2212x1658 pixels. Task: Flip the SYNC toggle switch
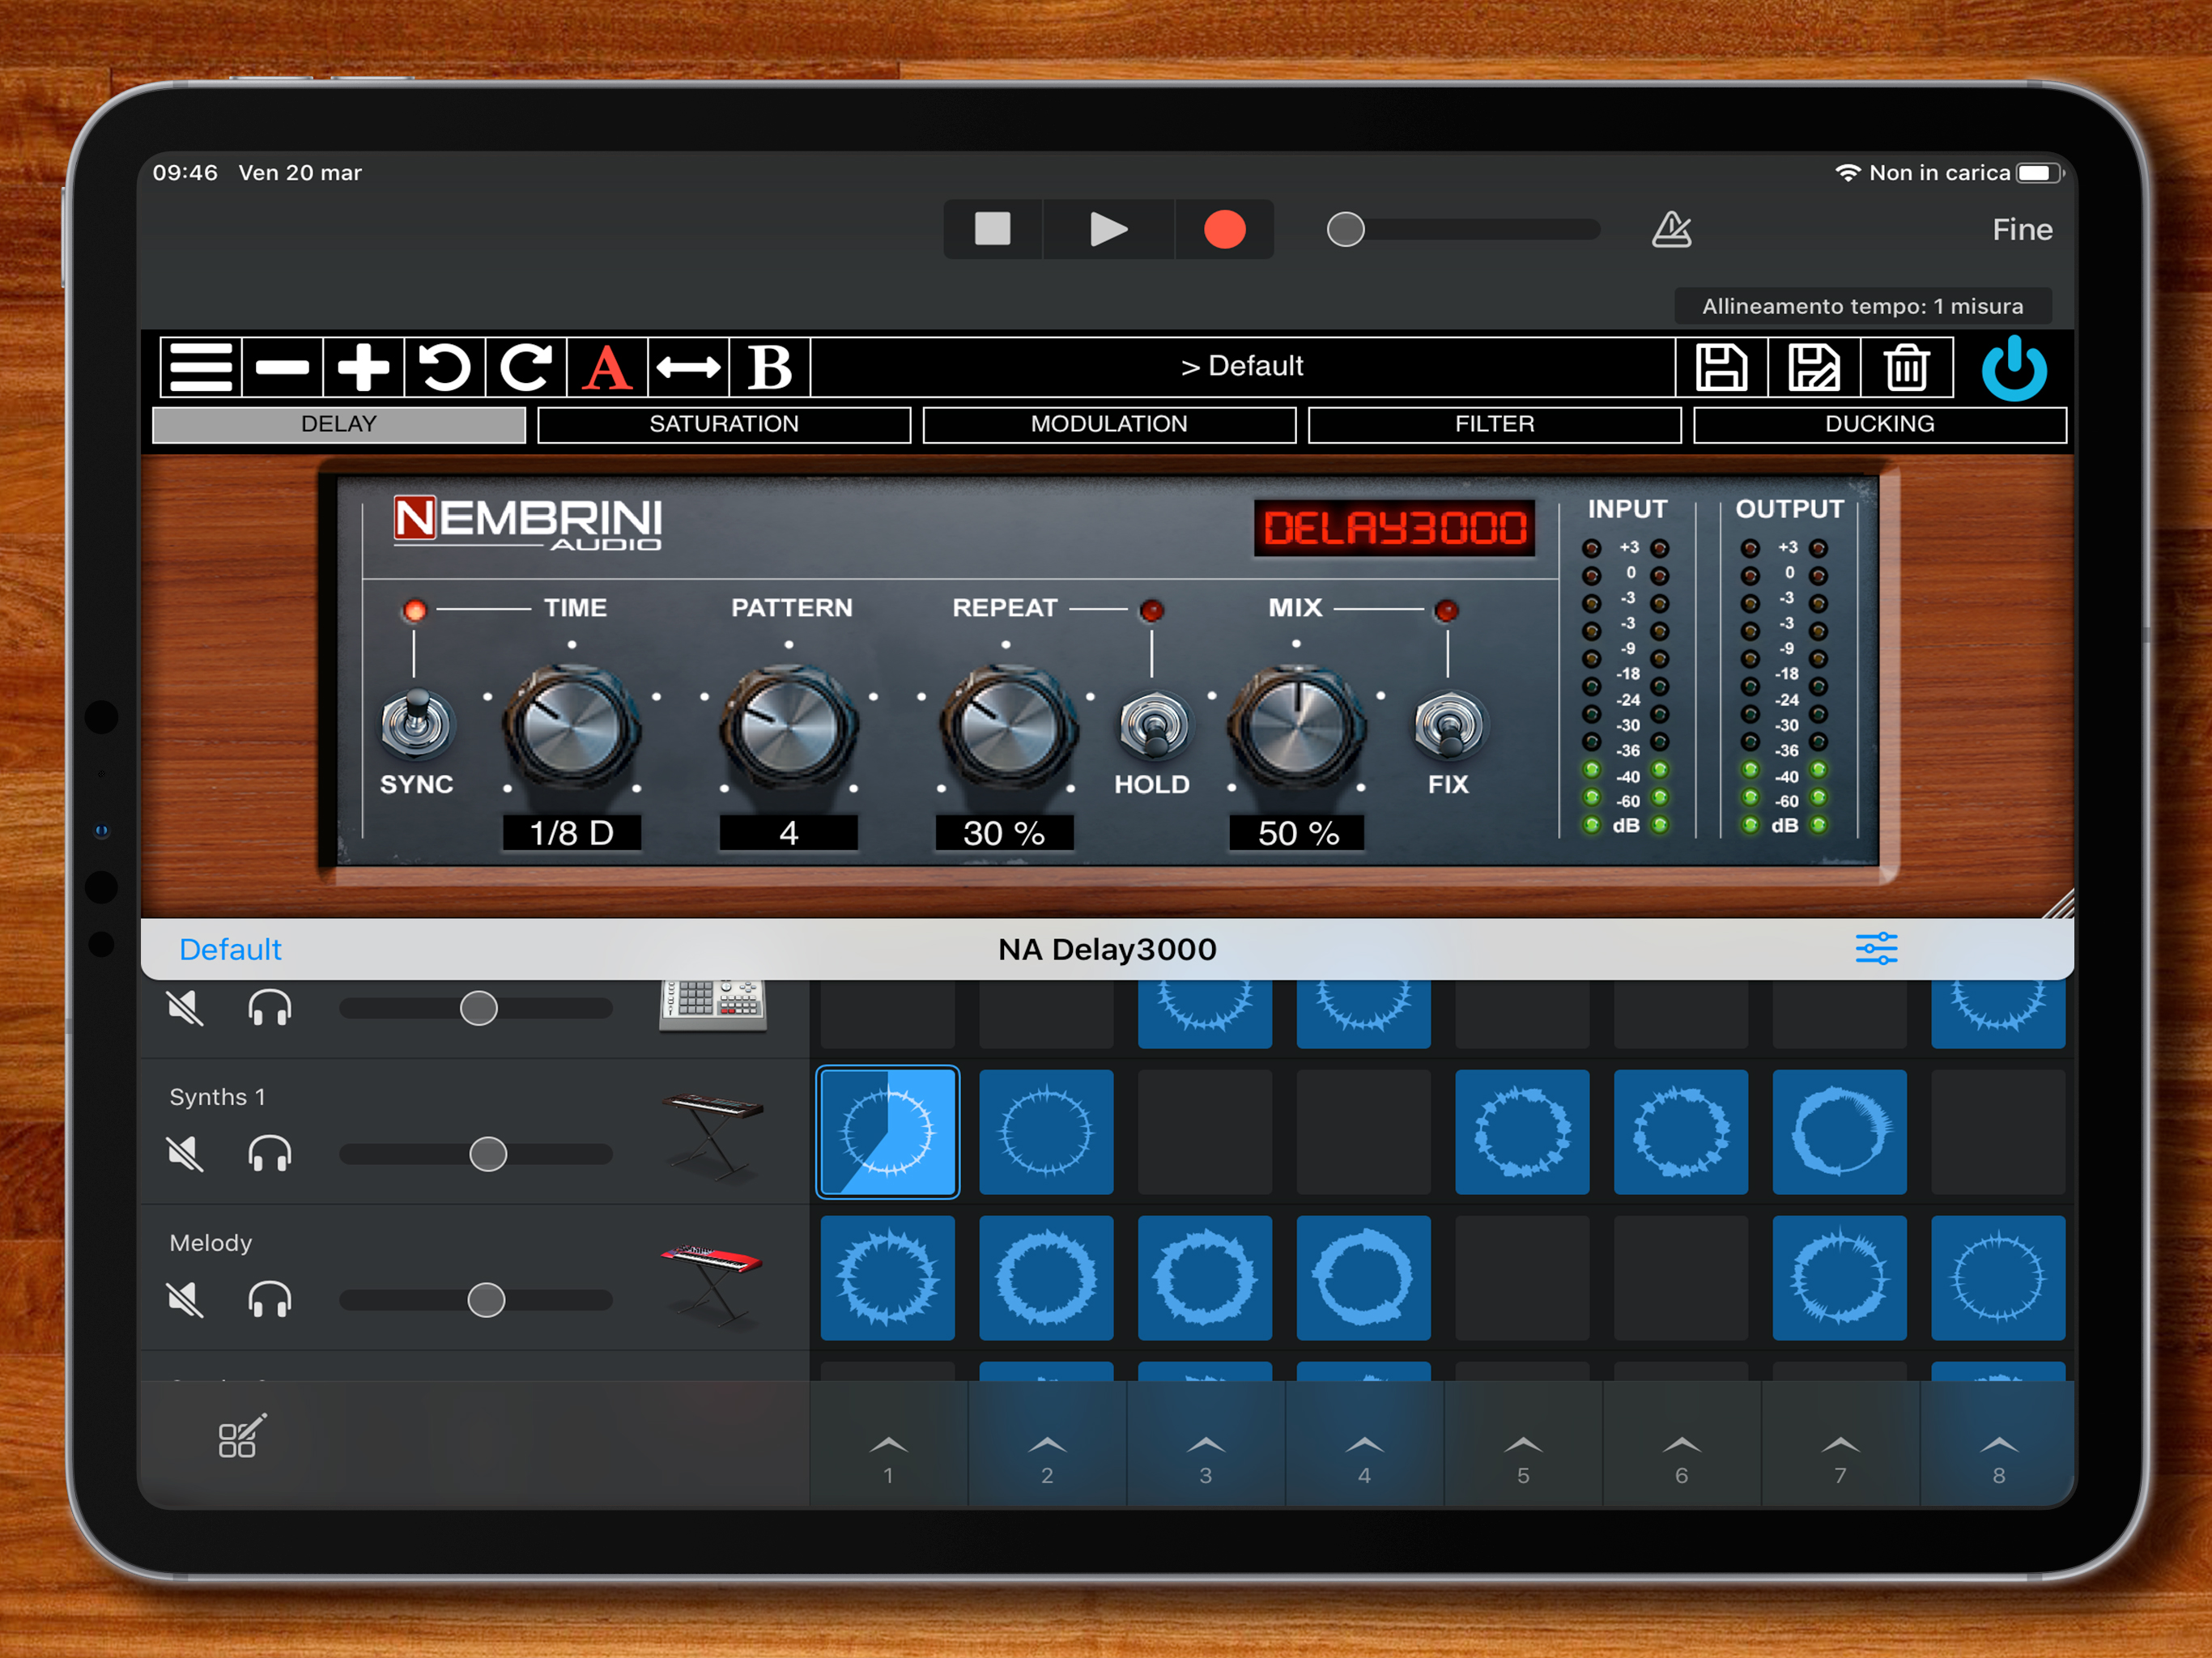pyautogui.click(x=416, y=722)
